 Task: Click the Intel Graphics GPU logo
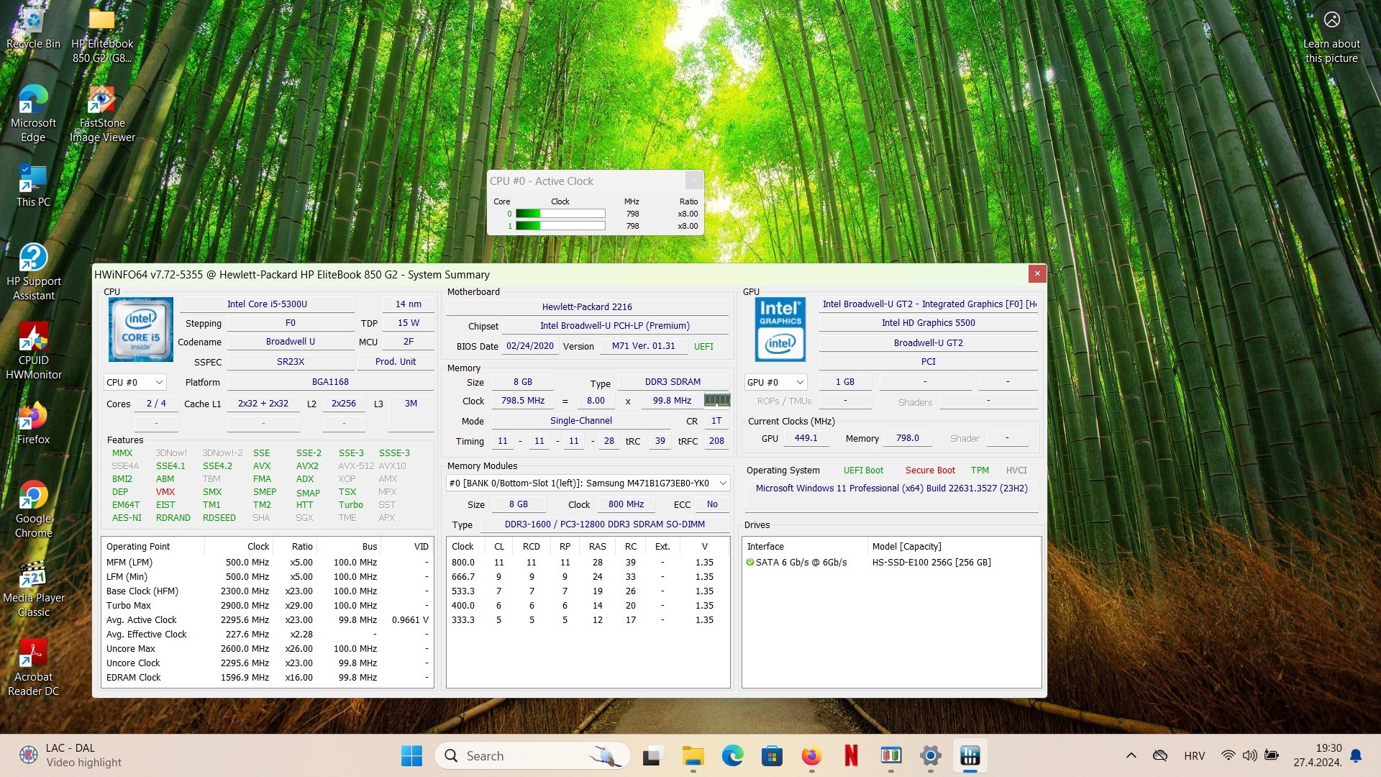780,329
